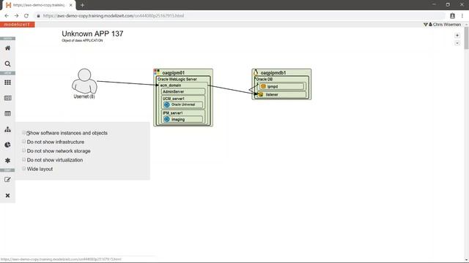Enable Show software instances and objects

[24, 133]
